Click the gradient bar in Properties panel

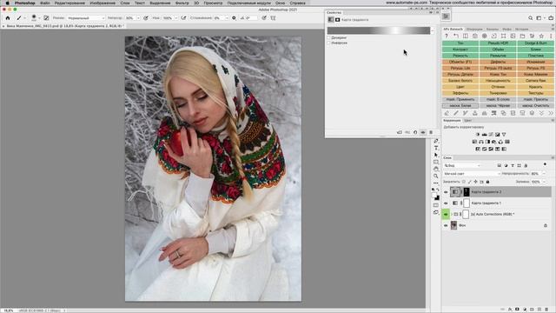click(379, 31)
